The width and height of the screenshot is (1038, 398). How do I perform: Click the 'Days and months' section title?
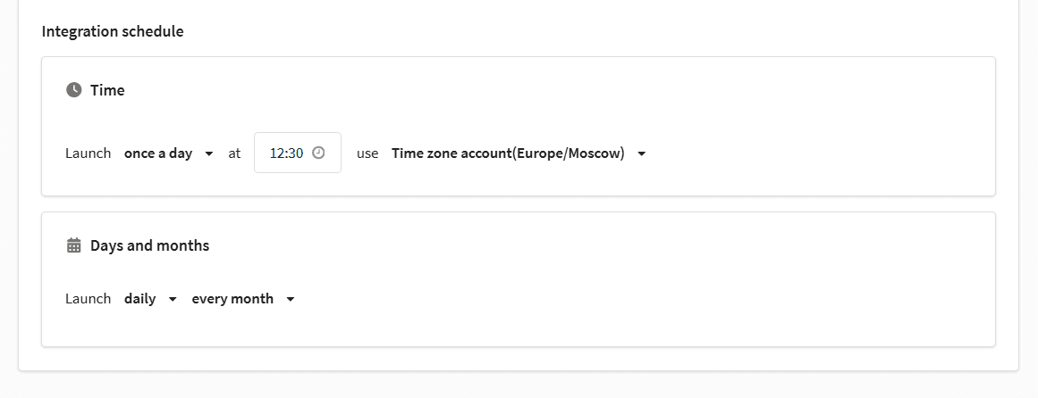149,245
